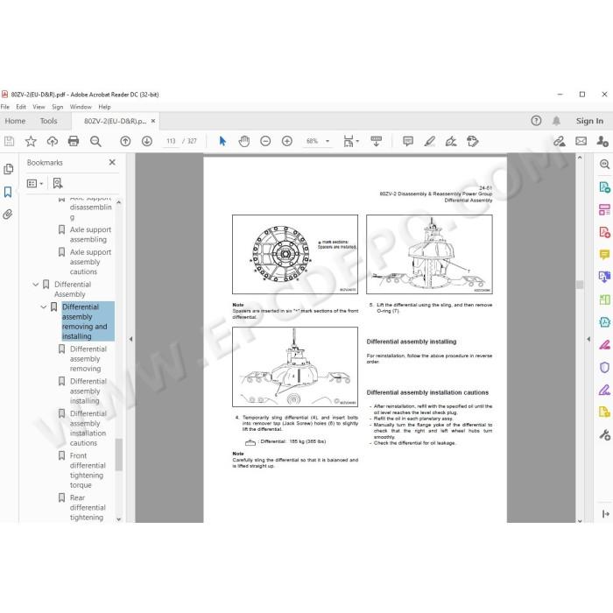The height and width of the screenshot is (613, 613).
Task: Click the Sign In button
Action: pyautogui.click(x=589, y=121)
